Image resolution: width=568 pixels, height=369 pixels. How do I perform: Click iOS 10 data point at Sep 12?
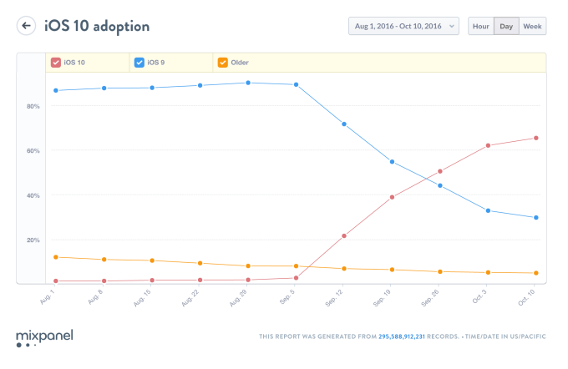point(343,236)
